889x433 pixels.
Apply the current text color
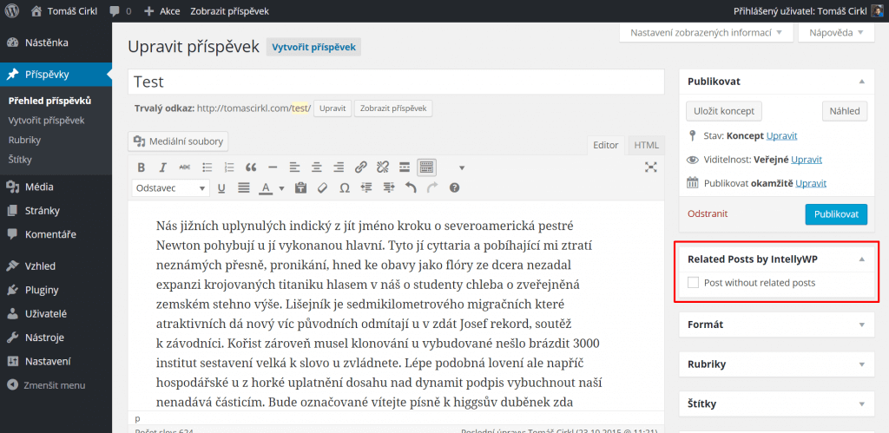(x=266, y=187)
